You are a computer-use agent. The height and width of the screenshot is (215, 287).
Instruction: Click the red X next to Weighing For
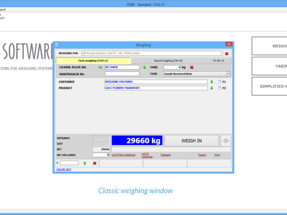pos(227,54)
